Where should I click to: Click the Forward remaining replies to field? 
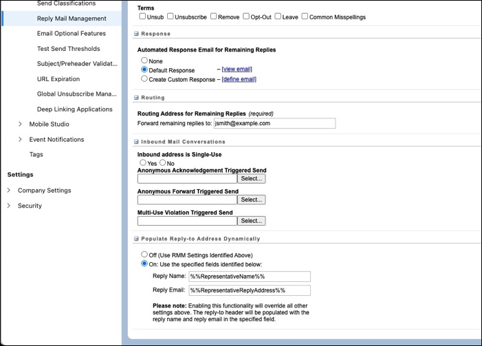tap(275, 123)
